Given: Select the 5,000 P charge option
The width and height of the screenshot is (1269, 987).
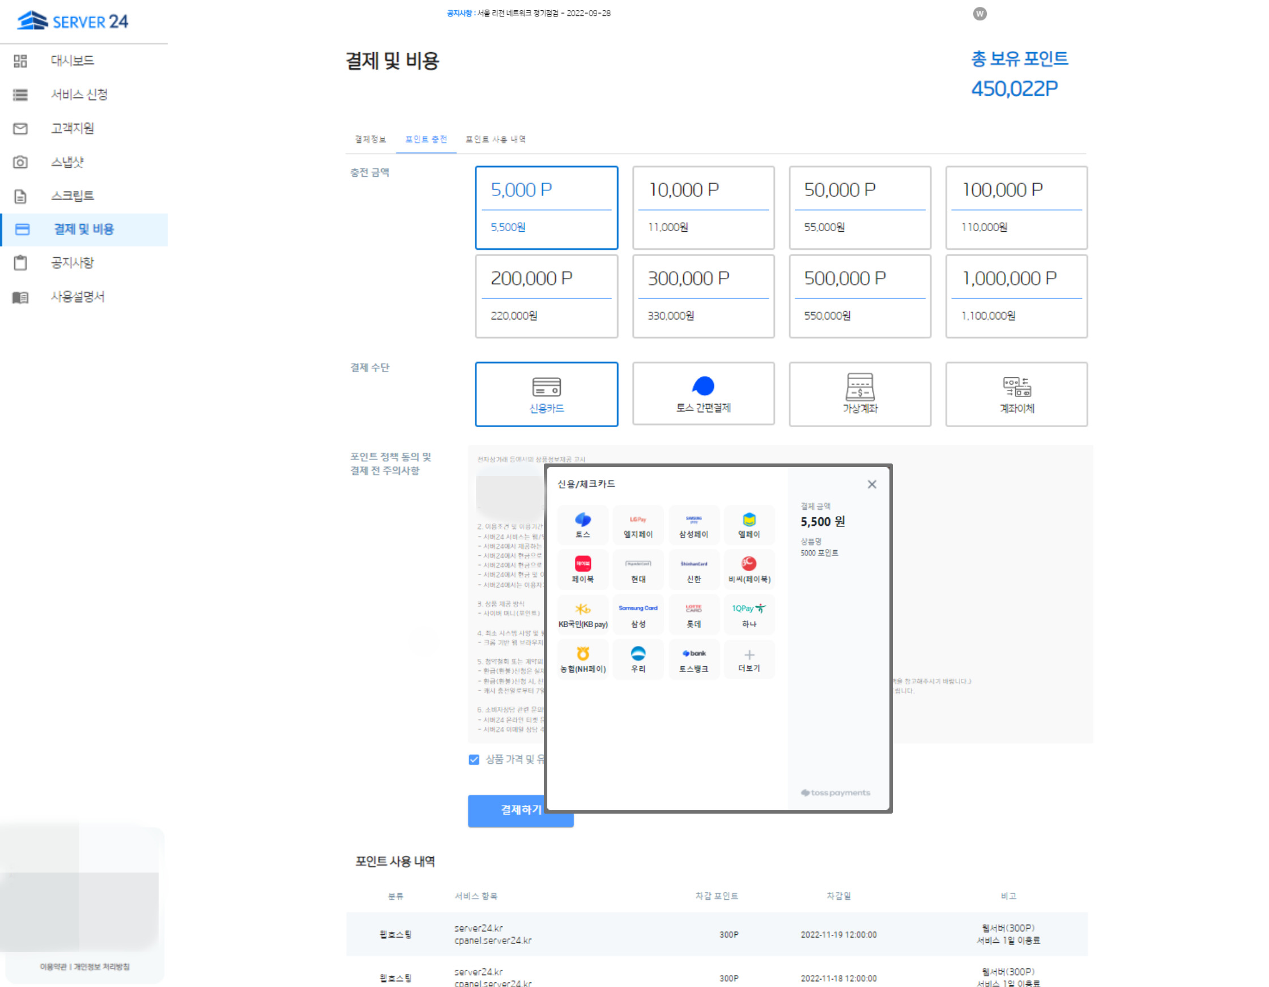Looking at the screenshot, I should pyautogui.click(x=546, y=207).
